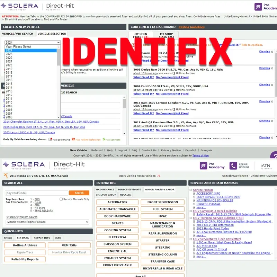The height and width of the screenshot is (277, 277).
Task: Click the orange Search button
Action: [79, 193]
